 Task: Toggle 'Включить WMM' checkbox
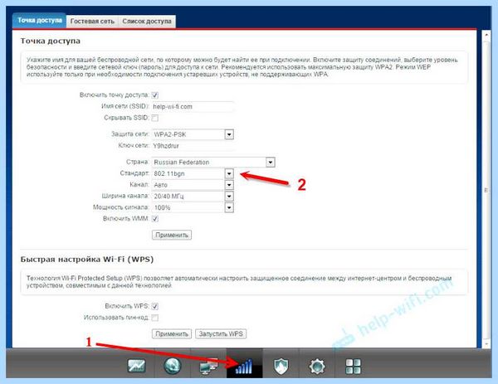155,219
